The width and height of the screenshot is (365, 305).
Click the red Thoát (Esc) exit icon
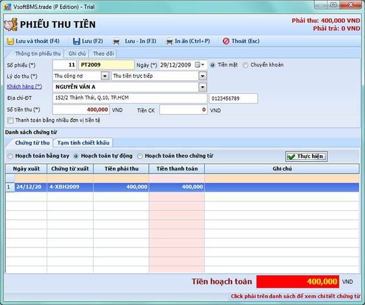click(x=226, y=41)
